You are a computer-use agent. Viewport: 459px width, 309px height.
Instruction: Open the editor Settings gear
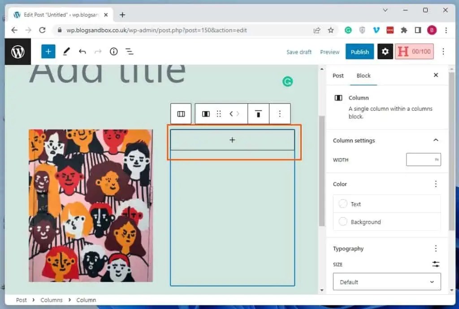coord(385,51)
